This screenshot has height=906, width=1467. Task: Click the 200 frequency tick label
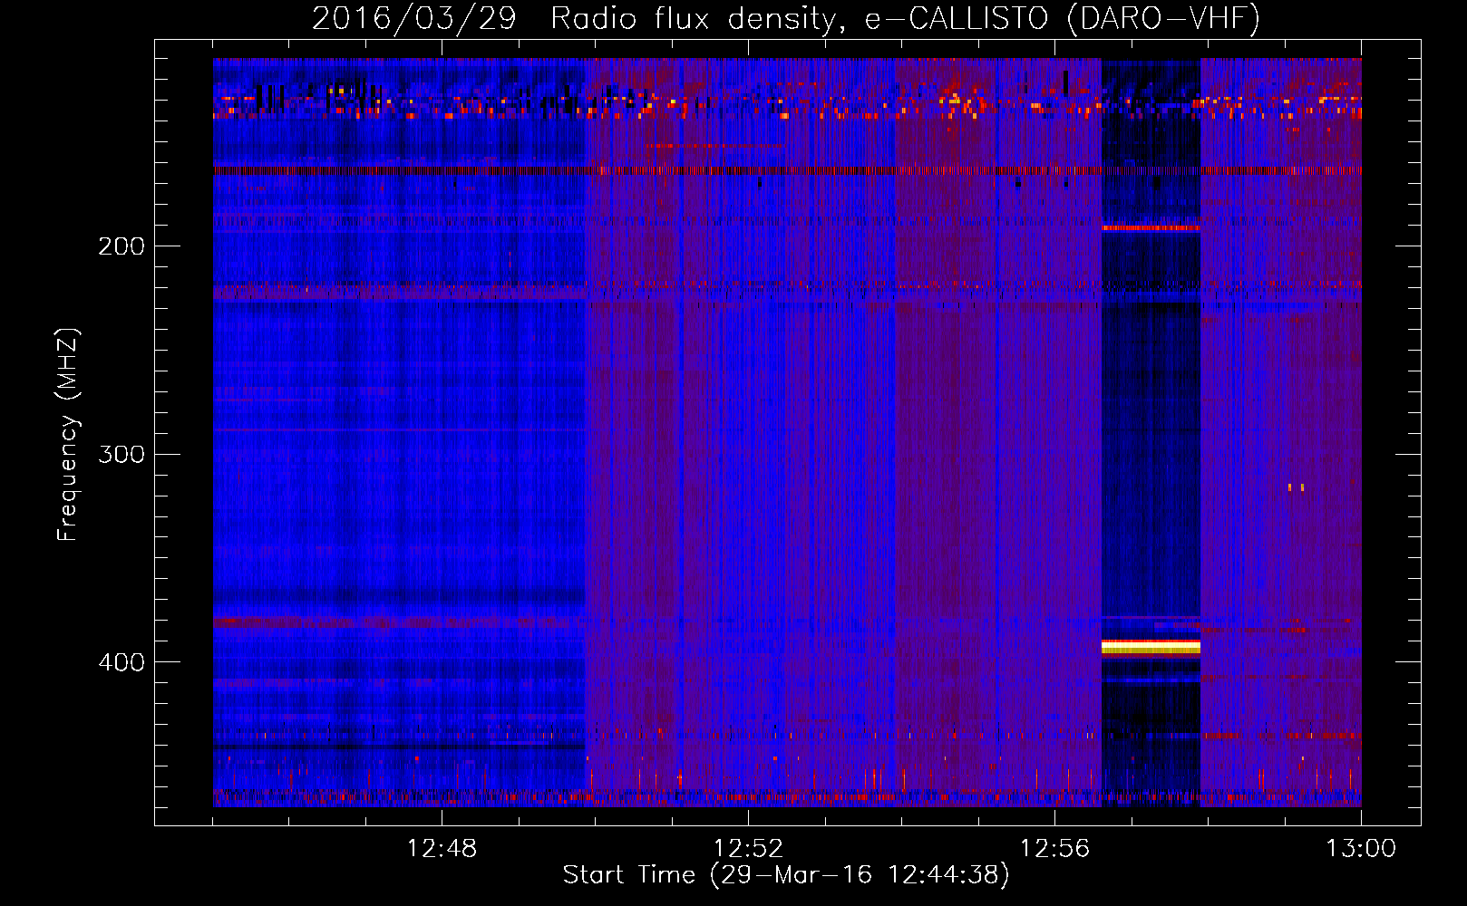point(121,246)
